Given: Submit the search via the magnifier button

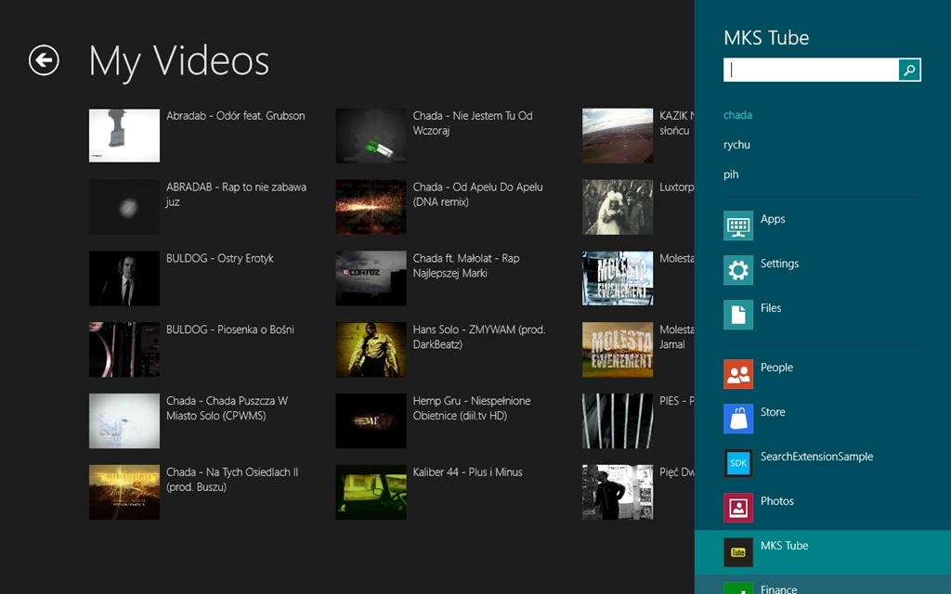Looking at the screenshot, I should (x=909, y=70).
